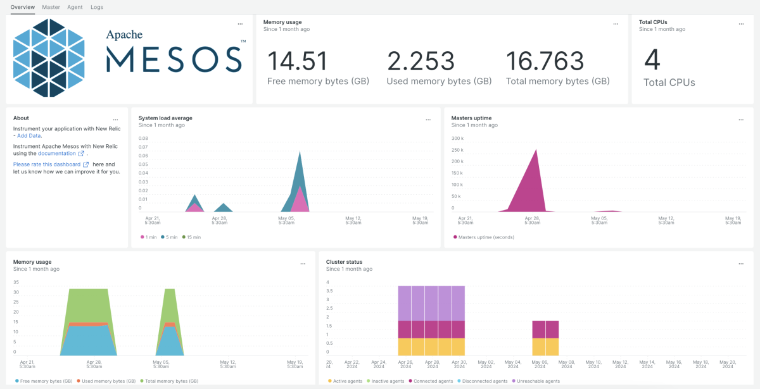The height and width of the screenshot is (389, 760).
Task: Switch to the Master tab
Action: (x=51, y=7)
